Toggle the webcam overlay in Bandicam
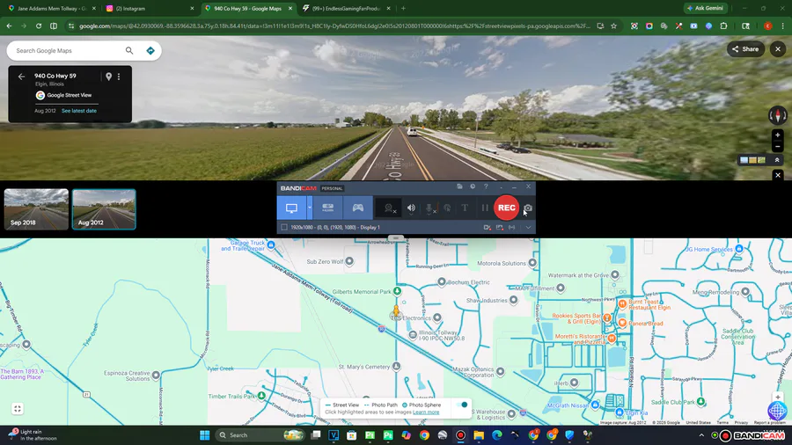The height and width of the screenshot is (445, 792). (389, 208)
